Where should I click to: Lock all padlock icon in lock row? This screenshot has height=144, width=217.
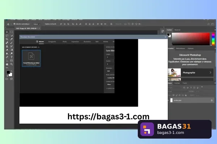186,95
